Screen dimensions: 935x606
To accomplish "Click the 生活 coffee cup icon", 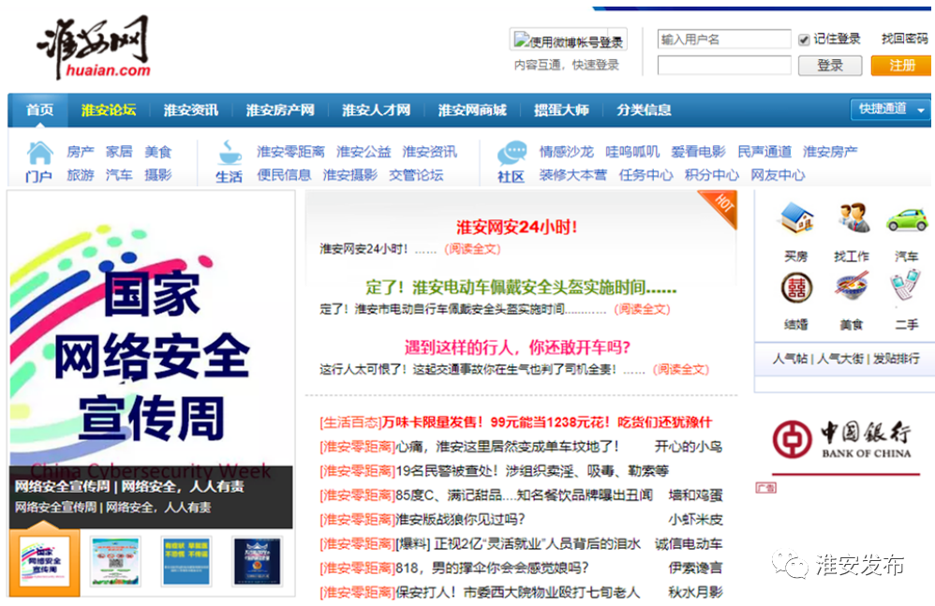I will pos(230,153).
